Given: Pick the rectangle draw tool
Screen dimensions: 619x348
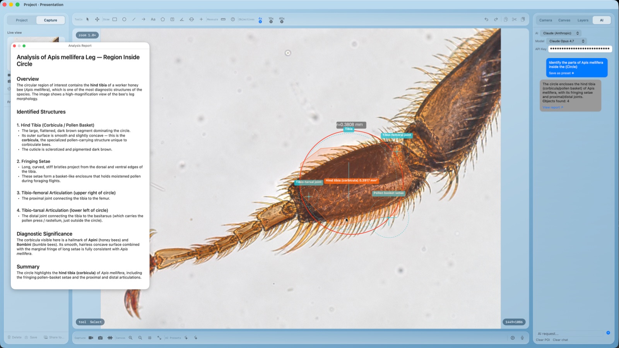Looking at the screenshot, I should [x=115, y=19].
